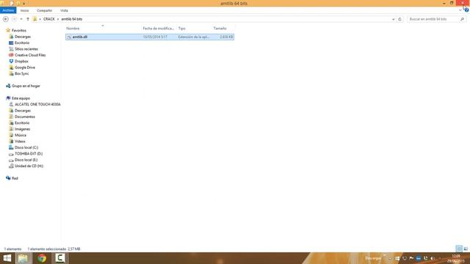Go back with the Back arrow button
Image resolution: width=470 pixels, height=264 pixels.
point(6,19)
